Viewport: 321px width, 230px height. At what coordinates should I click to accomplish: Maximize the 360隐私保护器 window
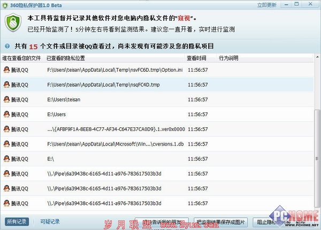tap(296, 4)
